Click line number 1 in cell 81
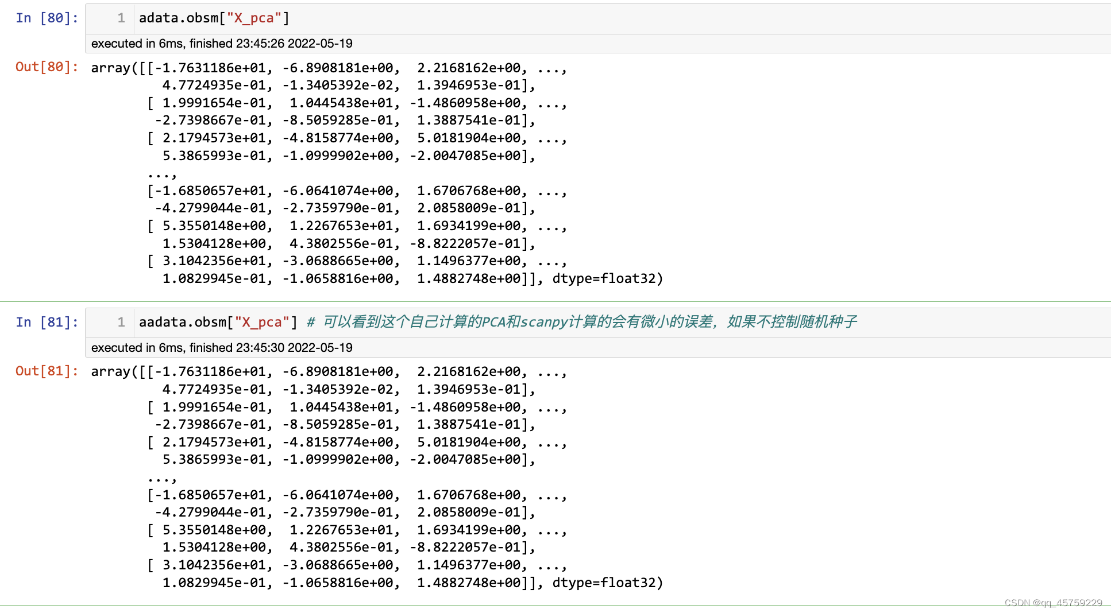Viewport: 1111px width, 613px height. (121, 322)
